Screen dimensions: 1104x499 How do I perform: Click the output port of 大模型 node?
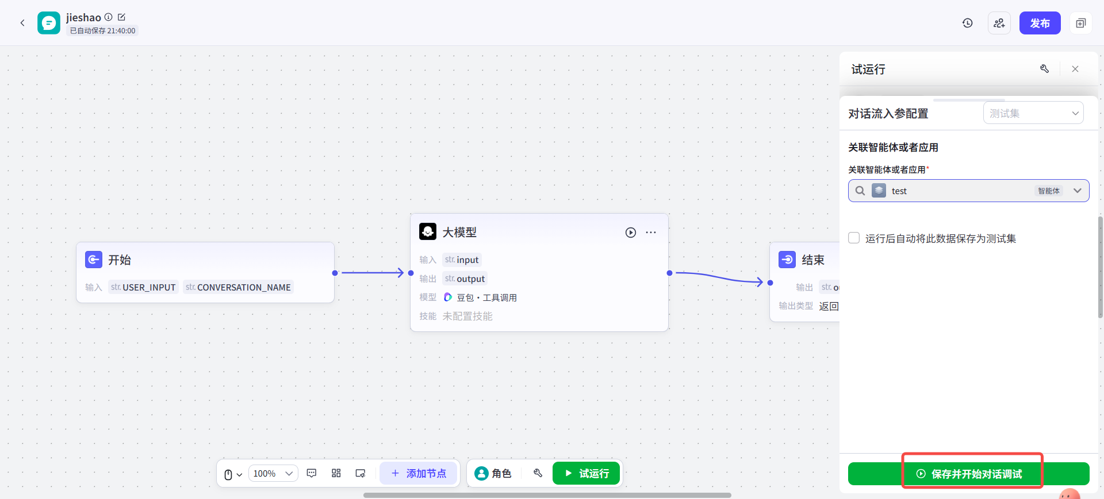pos(669,273)
